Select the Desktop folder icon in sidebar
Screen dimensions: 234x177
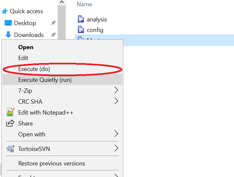tap(8, 23)
